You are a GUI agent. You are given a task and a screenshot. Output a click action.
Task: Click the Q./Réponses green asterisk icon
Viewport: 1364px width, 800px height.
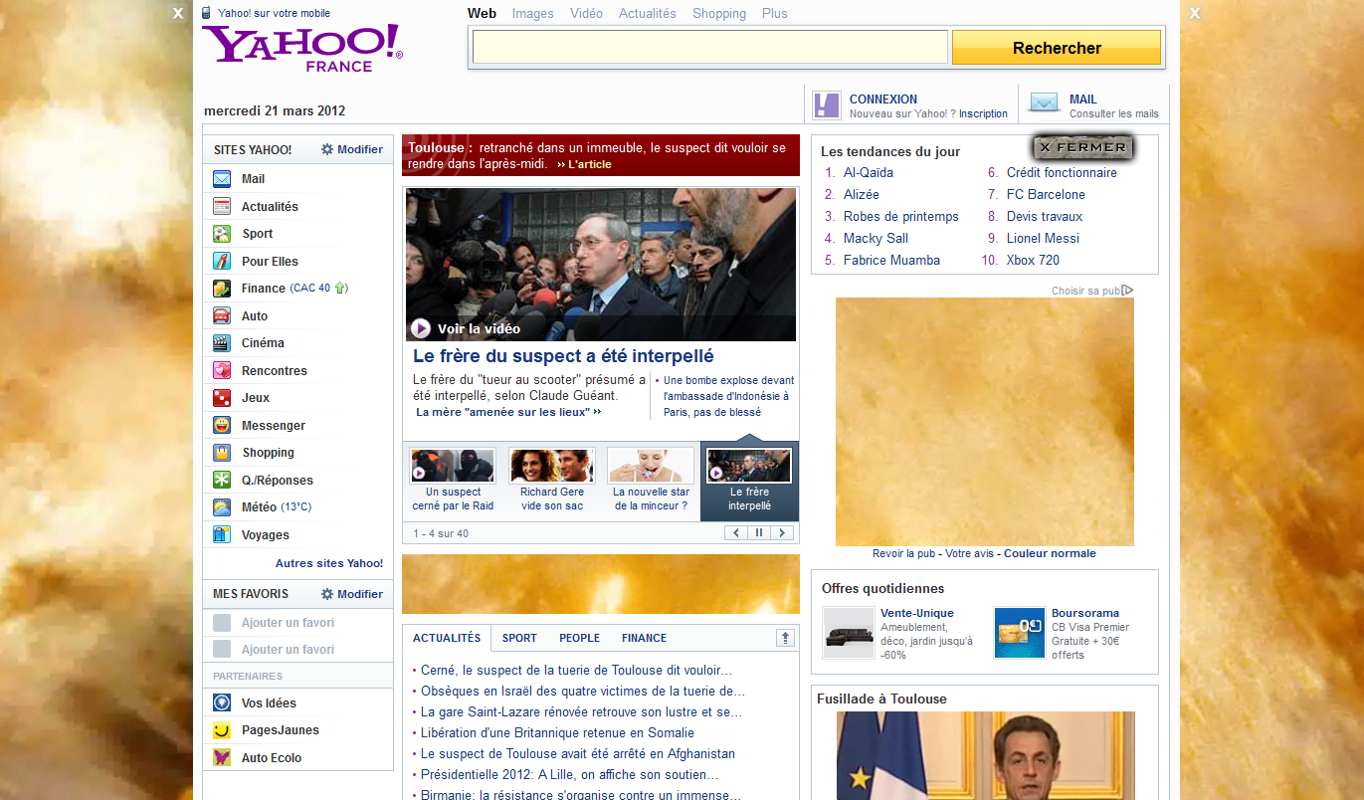(222, 481)
